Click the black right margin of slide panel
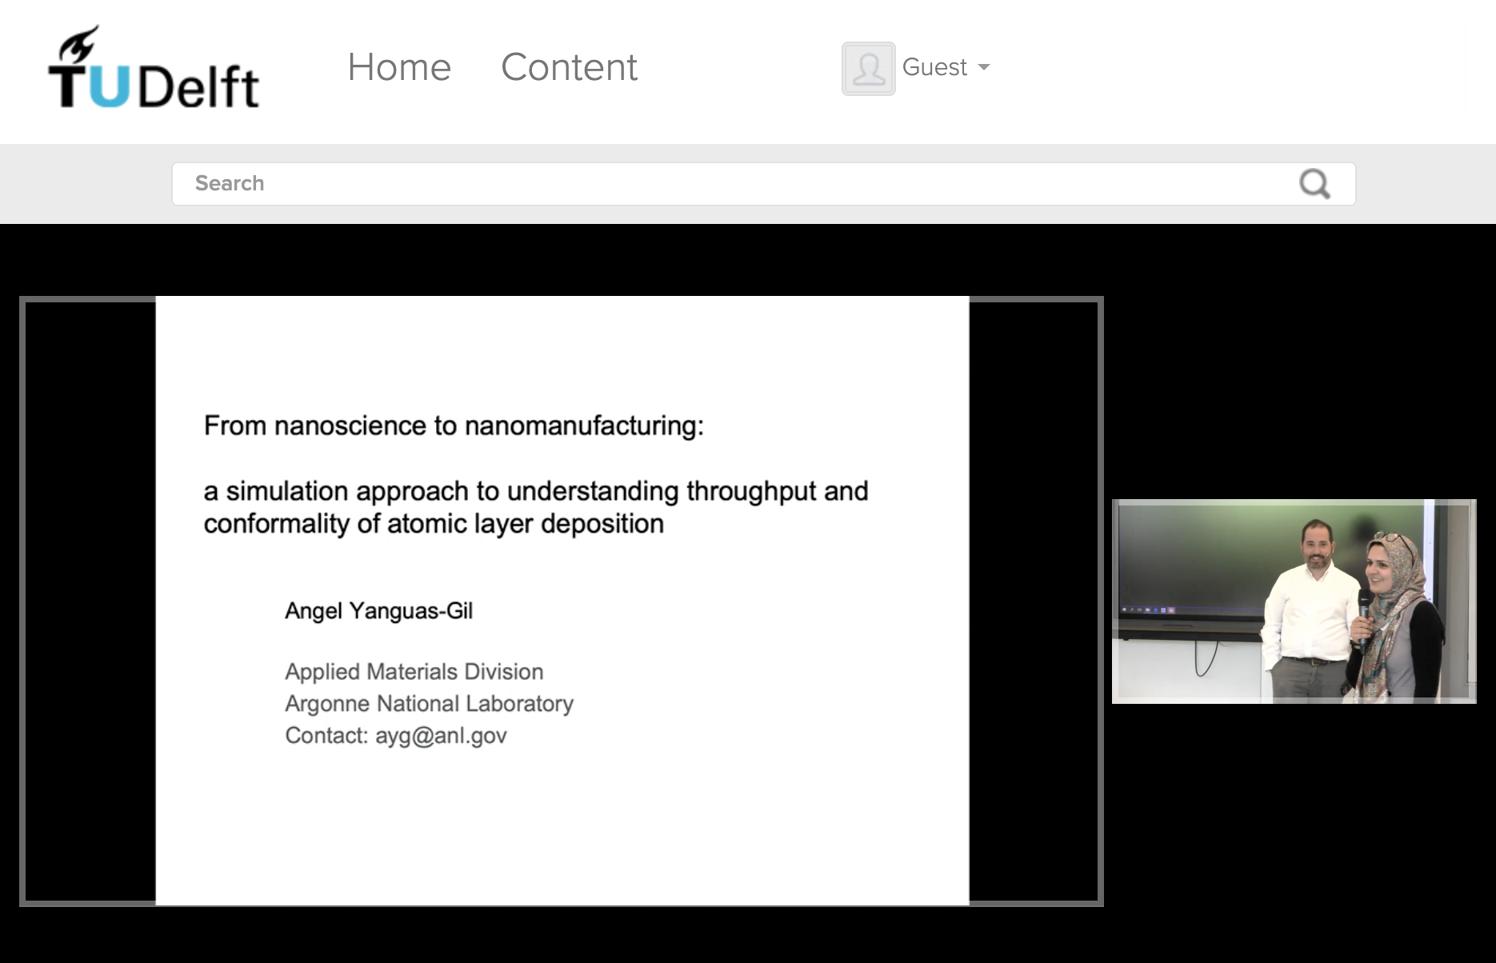The image size is (1496, 963). (x=1034, y=601)
